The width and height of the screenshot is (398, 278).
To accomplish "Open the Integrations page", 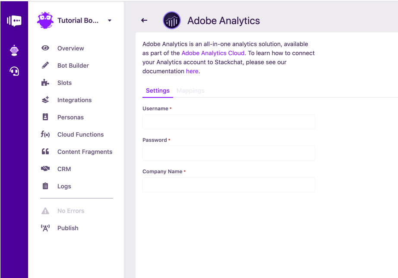I will point(74,100).
